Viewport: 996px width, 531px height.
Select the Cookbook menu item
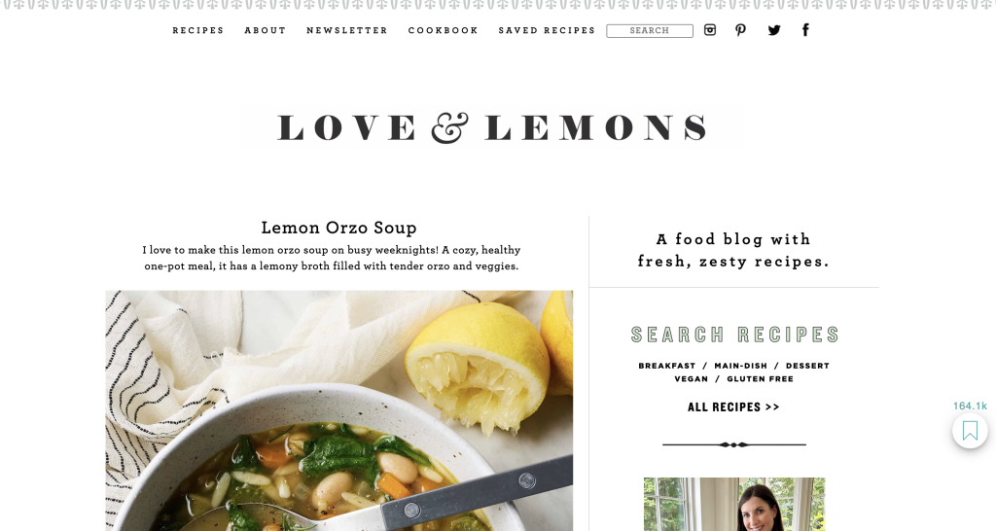point(443,30)
